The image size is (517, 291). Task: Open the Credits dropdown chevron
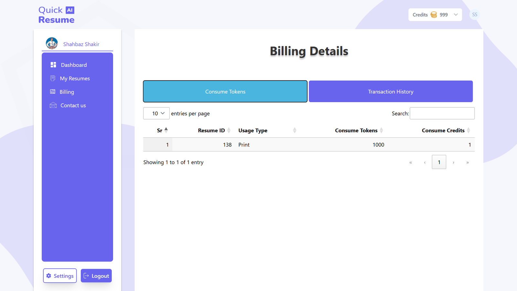pos(456,15)
